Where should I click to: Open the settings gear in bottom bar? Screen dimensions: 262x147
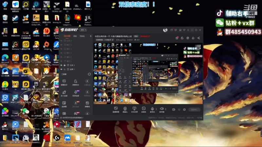[x=184, y=109]
